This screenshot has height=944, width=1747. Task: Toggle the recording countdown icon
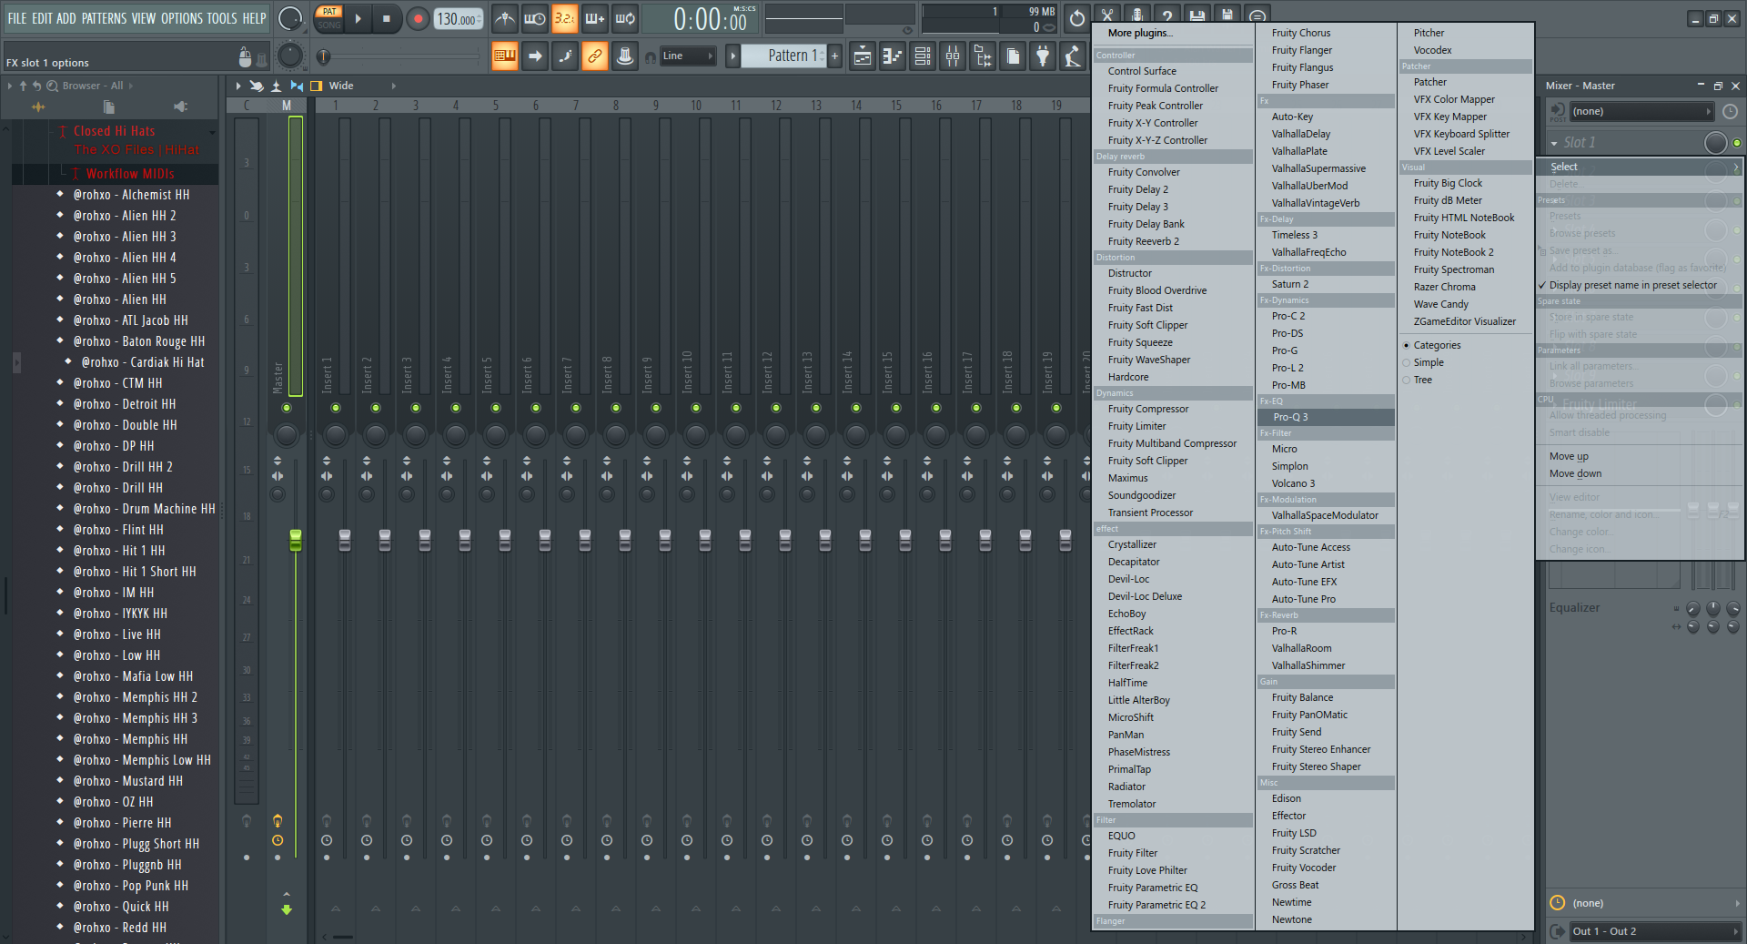click(565, 18)
